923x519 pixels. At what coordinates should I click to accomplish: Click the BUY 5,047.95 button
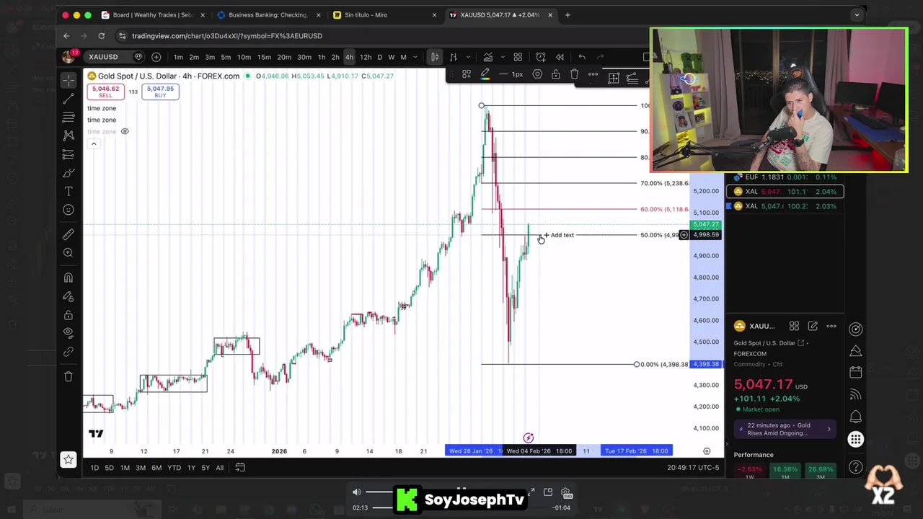(160, 92)
